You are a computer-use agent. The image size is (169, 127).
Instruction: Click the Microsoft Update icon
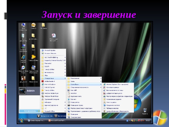click(x=43, y=51)
